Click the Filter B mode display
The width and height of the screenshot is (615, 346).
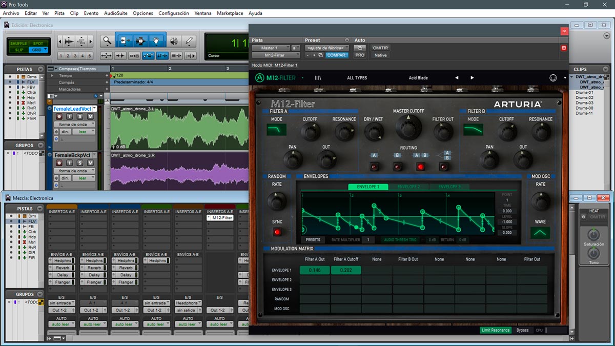(473, 130)
